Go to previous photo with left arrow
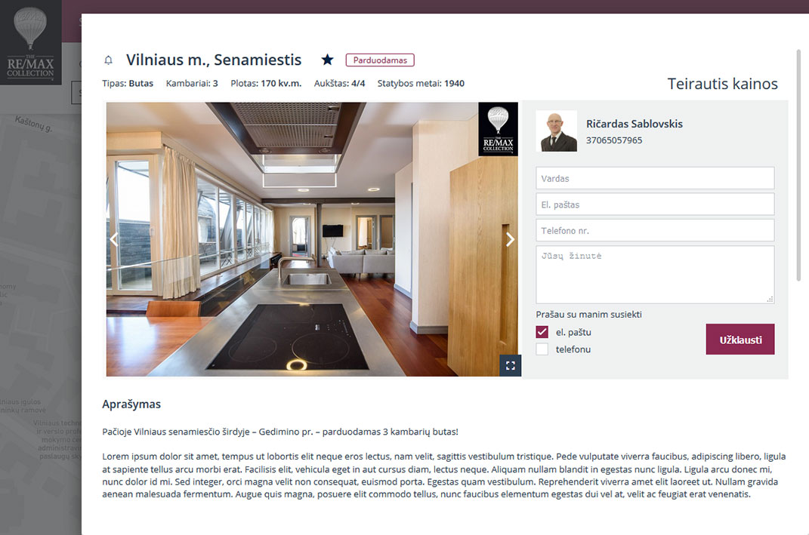Screen dimensions: 809x535 click(114, 239)
